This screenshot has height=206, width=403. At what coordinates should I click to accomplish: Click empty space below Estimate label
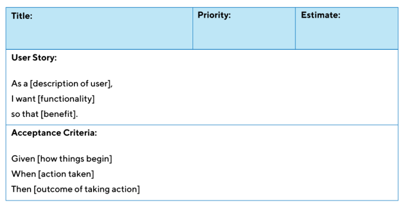click(x=346, y=35)
